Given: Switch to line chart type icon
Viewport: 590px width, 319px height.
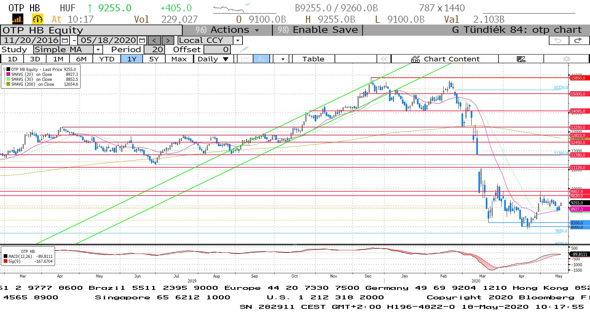Looking at the screenshot, I should coord(245,59).
